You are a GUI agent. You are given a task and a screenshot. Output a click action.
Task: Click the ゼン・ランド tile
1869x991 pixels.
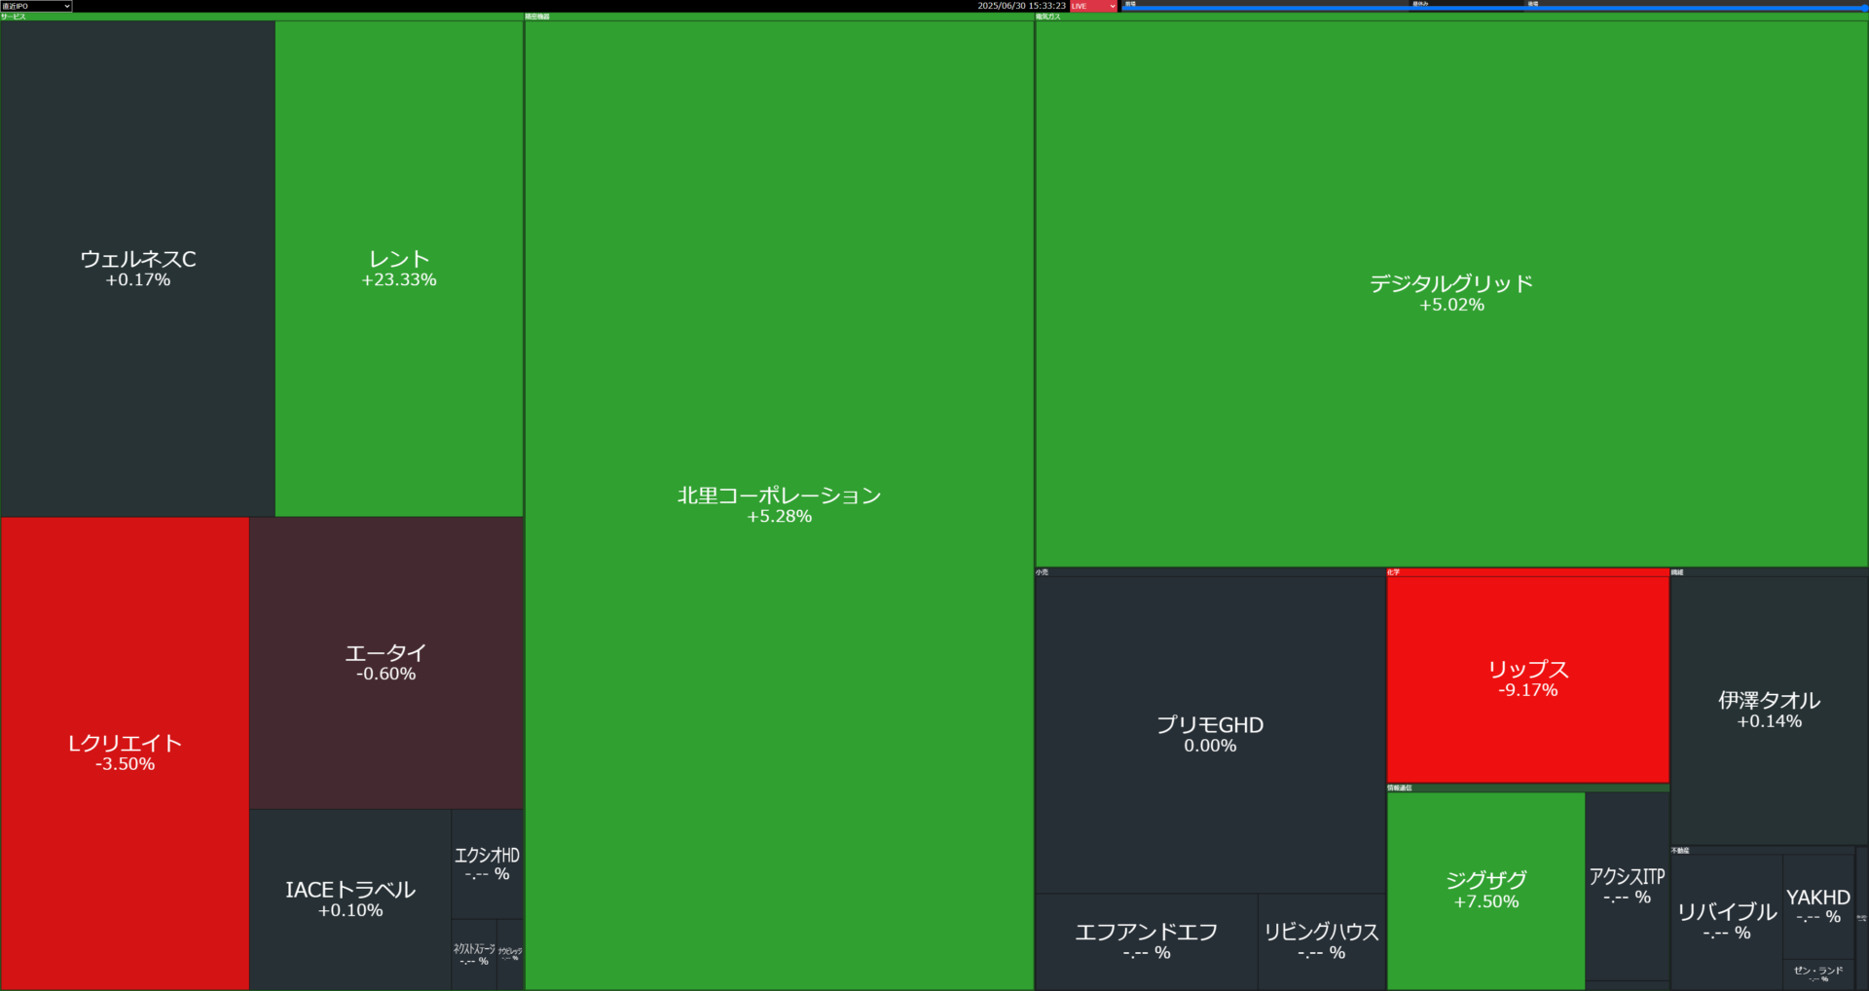1818,974
